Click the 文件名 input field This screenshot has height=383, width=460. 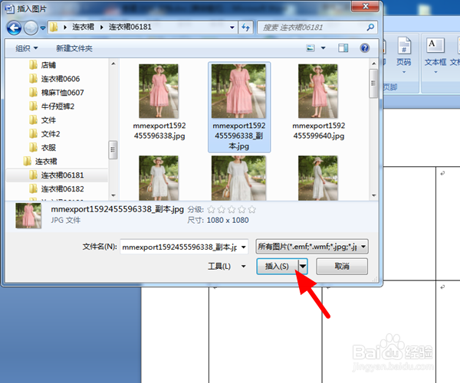pos(179,247)
